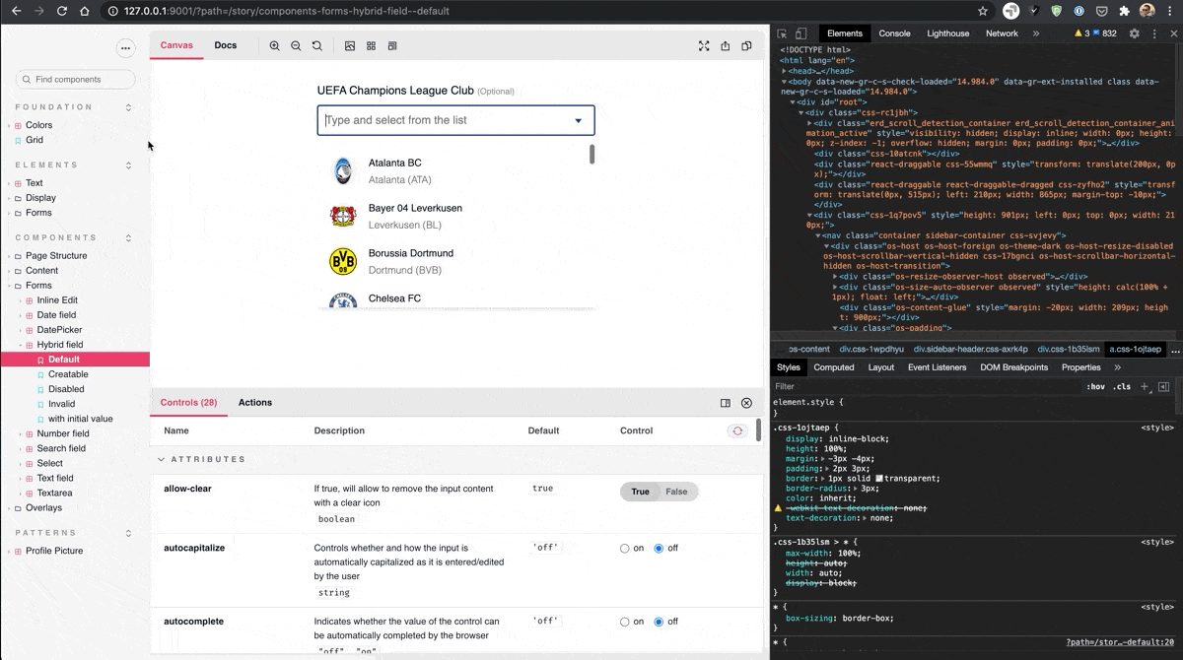Click the Borussia Dortmund BVB logo
The height and width of the screenshot is (660, 1183).
(x=343, y=261)
